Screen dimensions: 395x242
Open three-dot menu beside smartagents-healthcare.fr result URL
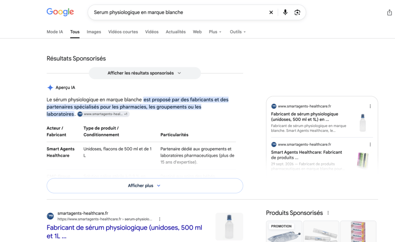[159, 219]
